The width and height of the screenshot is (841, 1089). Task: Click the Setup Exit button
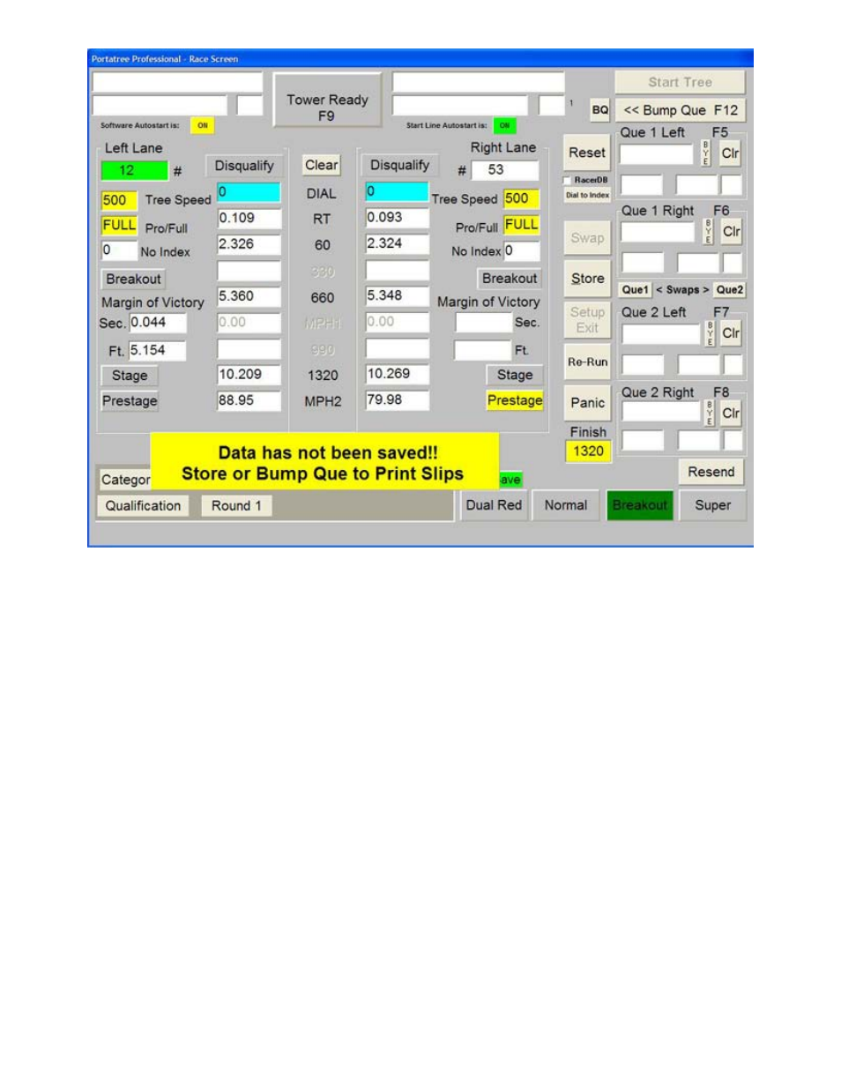click(x=587, y=320)
